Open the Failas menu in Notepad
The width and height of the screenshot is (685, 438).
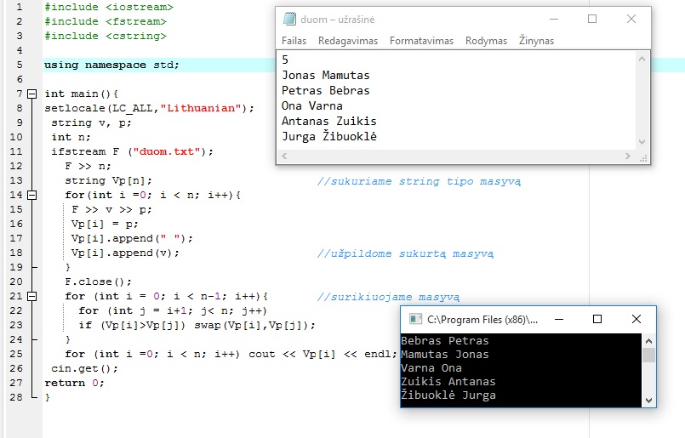click(x=294, y=41)
